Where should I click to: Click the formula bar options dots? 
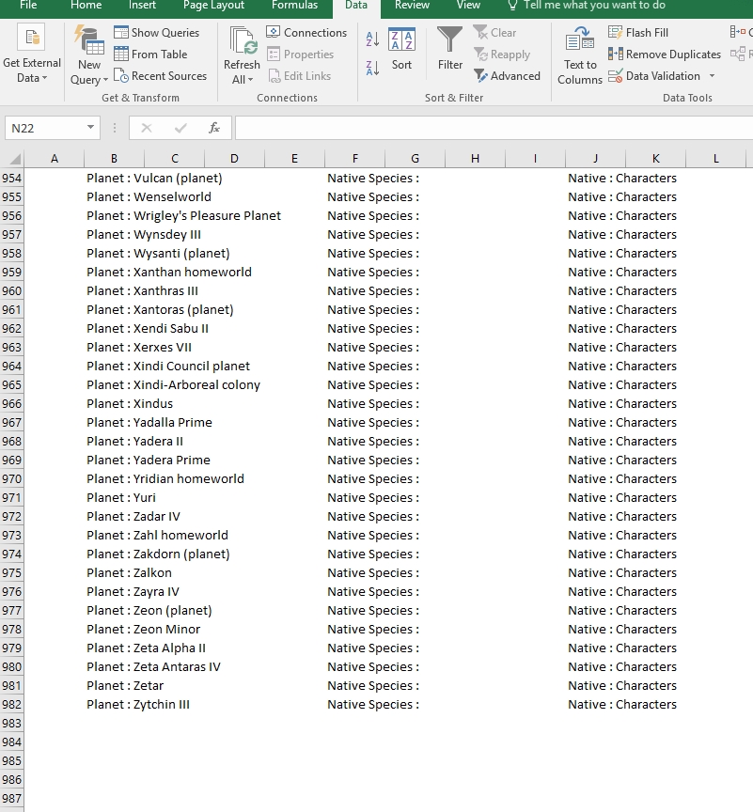point(115,128)
